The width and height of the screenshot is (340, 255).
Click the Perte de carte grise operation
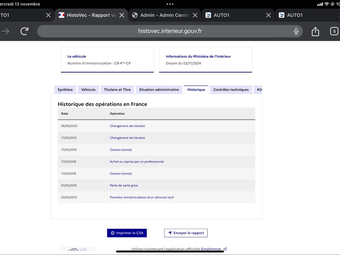click(x=124, y=185)
